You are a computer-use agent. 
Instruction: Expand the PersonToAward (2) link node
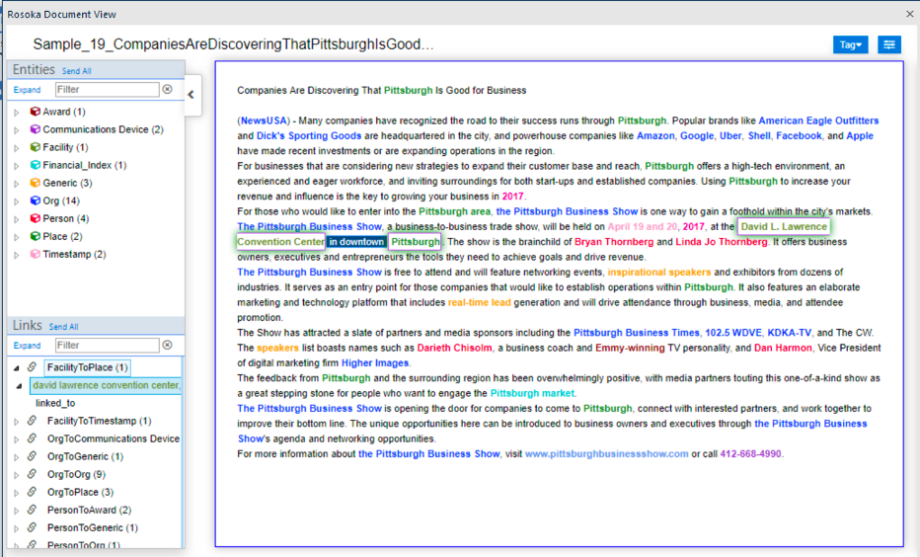(x=17, y=511)
